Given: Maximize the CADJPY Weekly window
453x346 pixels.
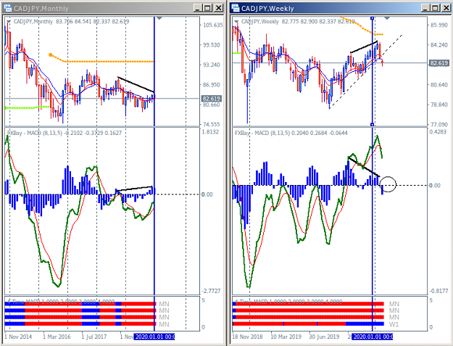Looking at the screenshot, I should pos(436,8).
